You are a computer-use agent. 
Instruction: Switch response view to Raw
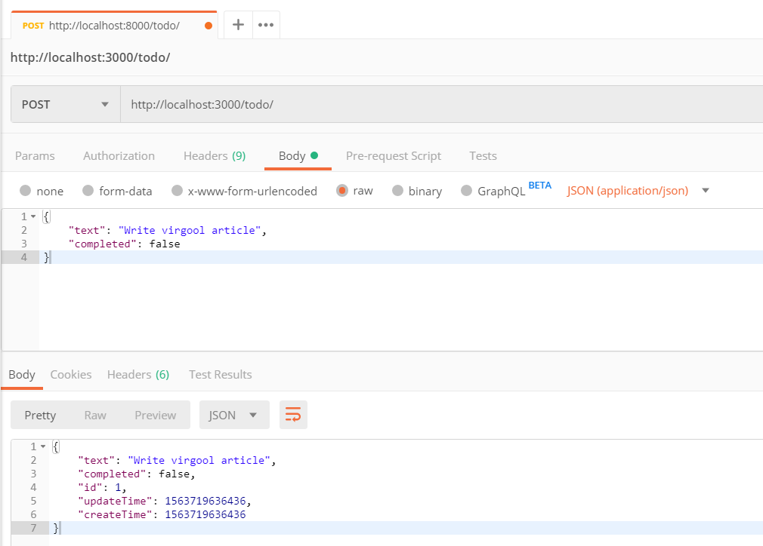click(95, 416)
